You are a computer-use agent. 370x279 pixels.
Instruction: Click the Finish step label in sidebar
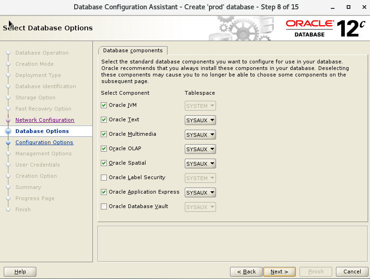[23, 209]
